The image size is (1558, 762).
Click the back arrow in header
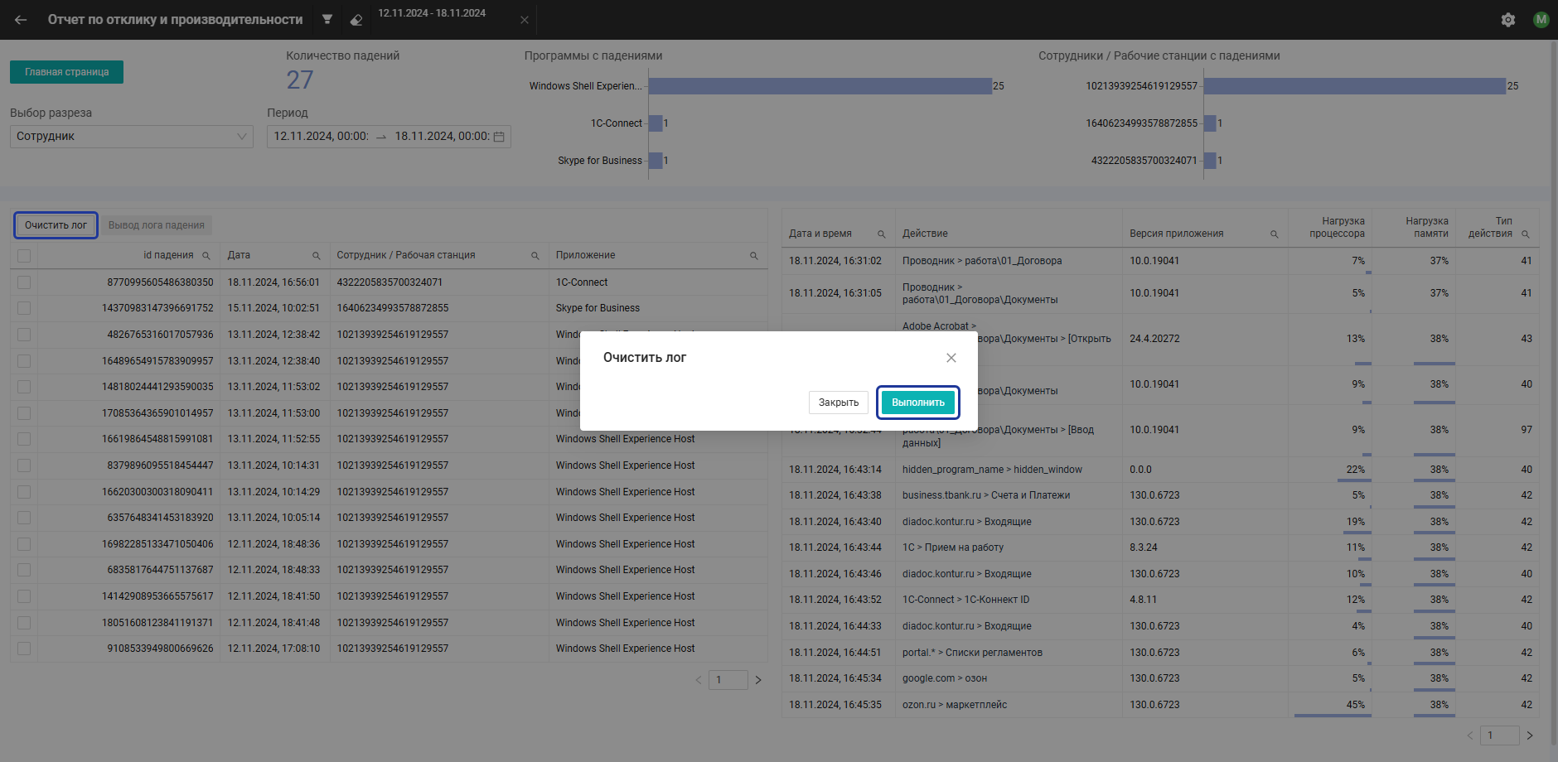pos(21,20)
